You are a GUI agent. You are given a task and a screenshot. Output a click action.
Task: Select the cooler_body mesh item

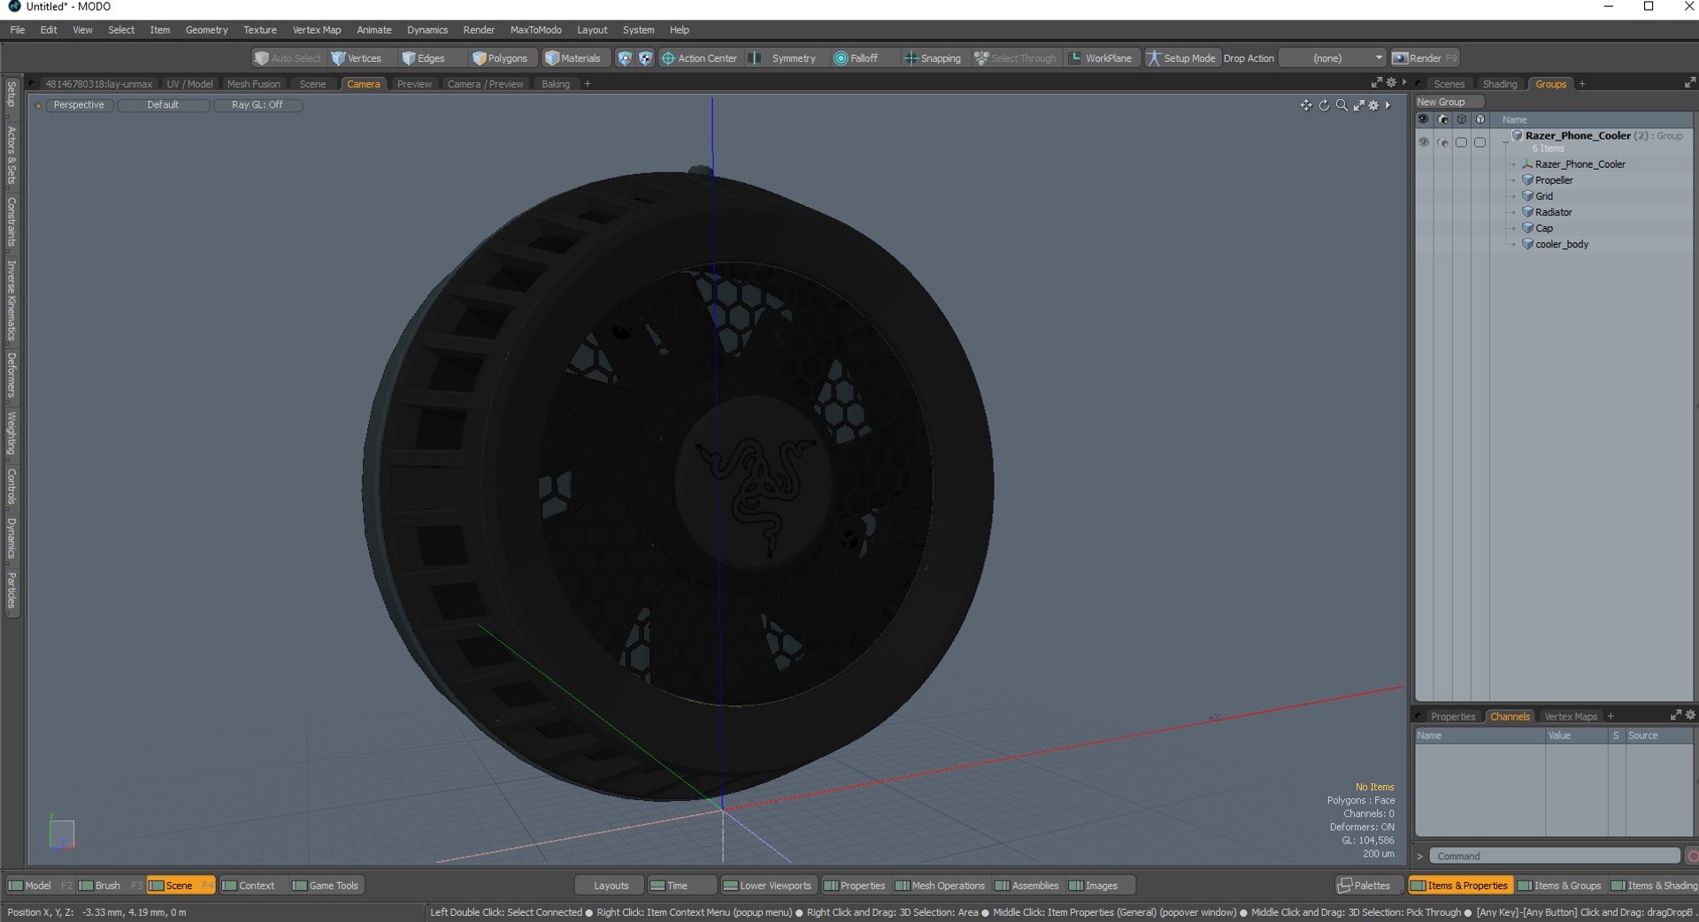click(x=1562, y=244)
